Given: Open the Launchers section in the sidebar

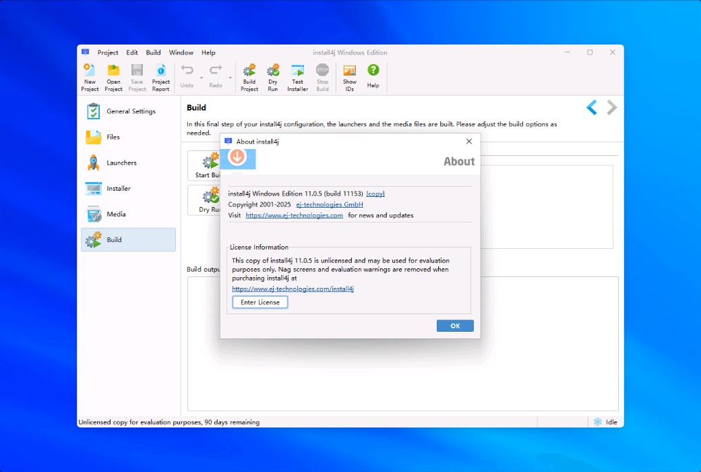Looking at the screenshot, I should click(128, 163).
